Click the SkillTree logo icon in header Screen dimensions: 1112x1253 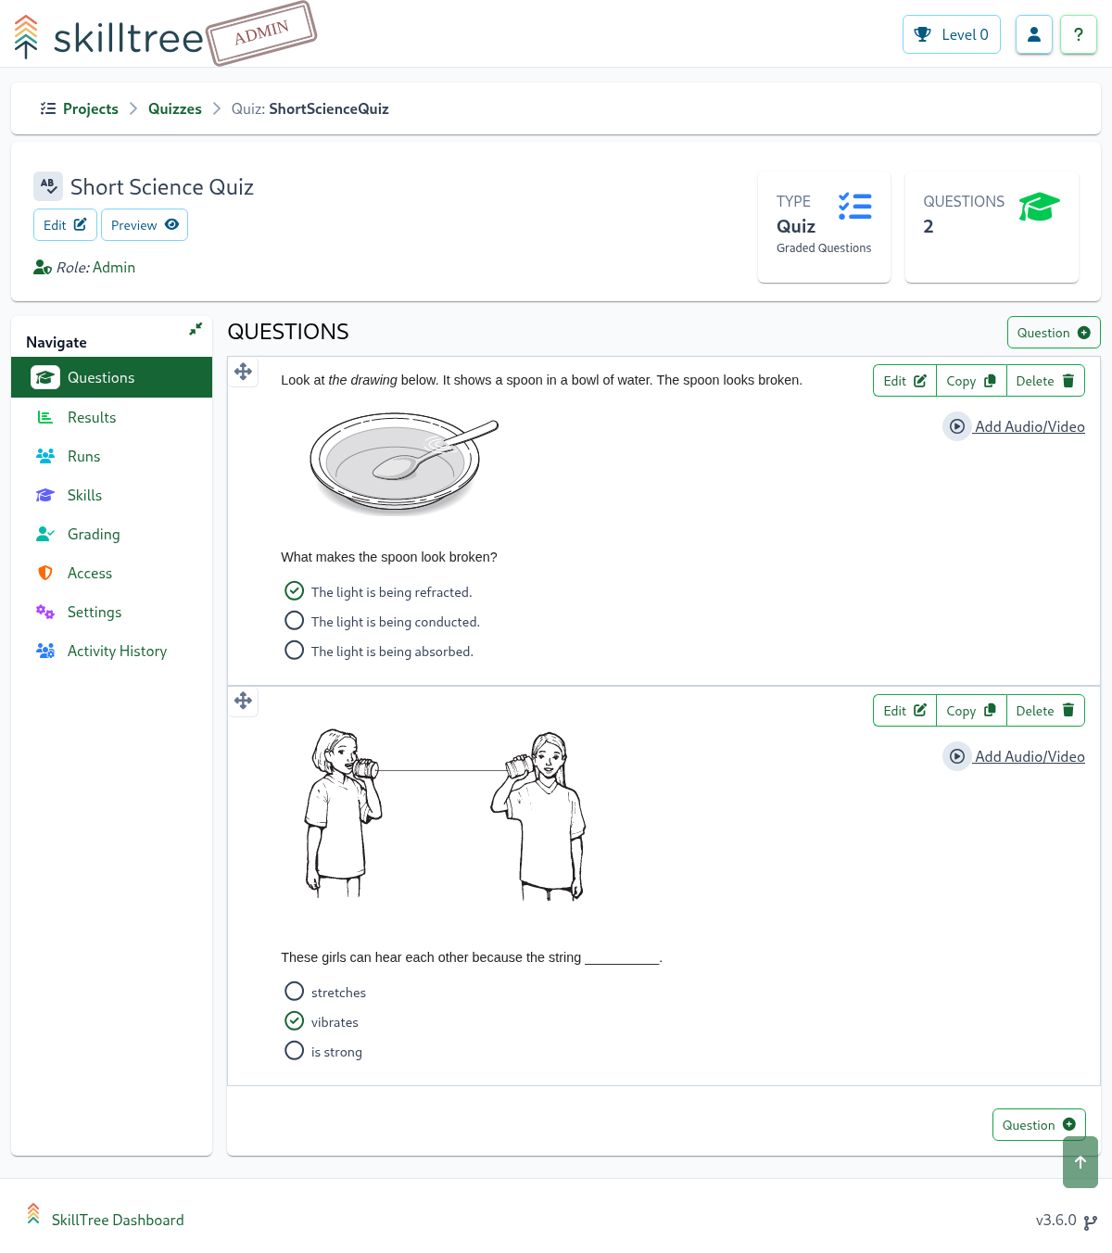26,36
